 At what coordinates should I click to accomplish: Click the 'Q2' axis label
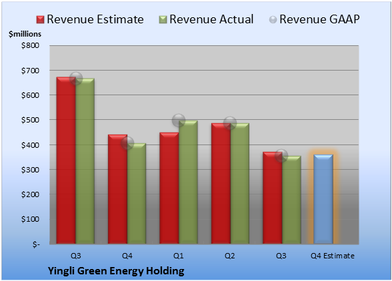click(230, 256)
